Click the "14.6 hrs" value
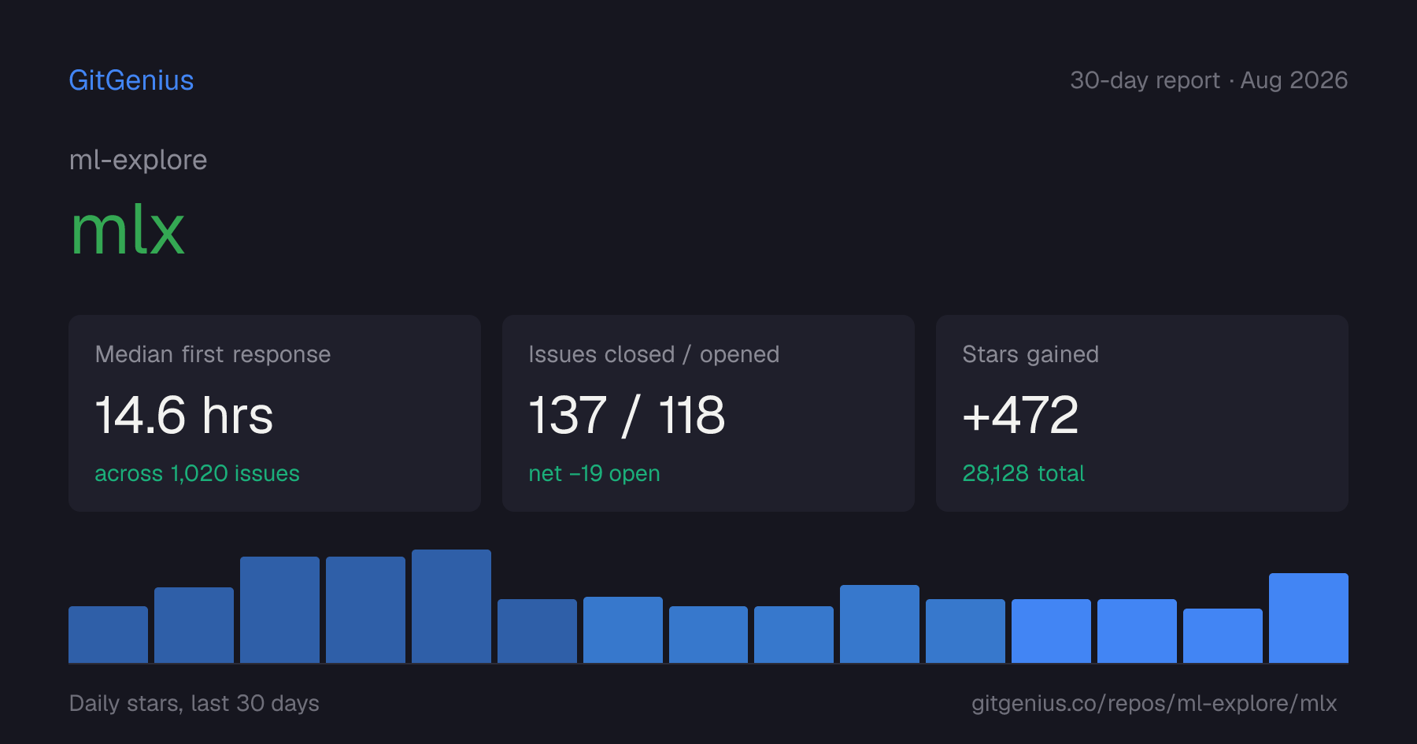 pyautogui.click(x=184, y=415)
